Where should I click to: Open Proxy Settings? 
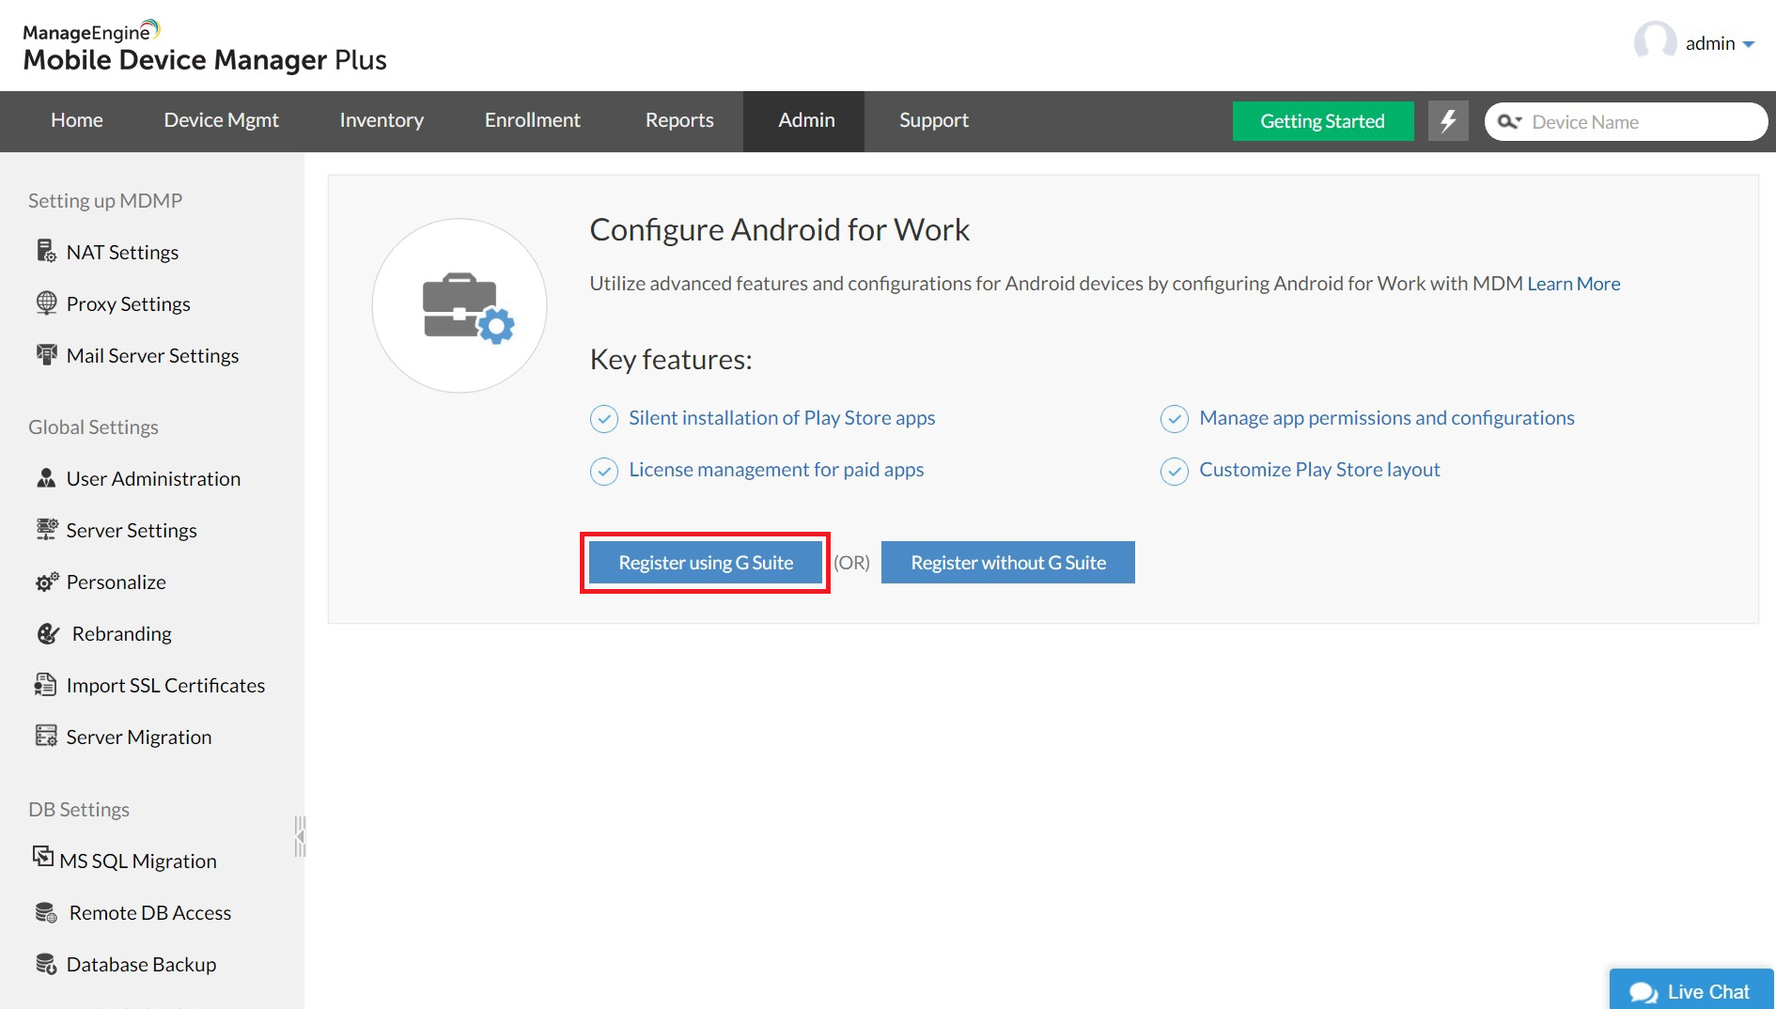[128, 303]
